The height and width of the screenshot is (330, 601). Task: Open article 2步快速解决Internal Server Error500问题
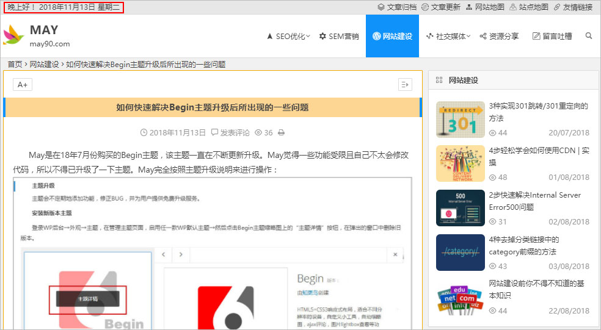[x=535, y=201]
